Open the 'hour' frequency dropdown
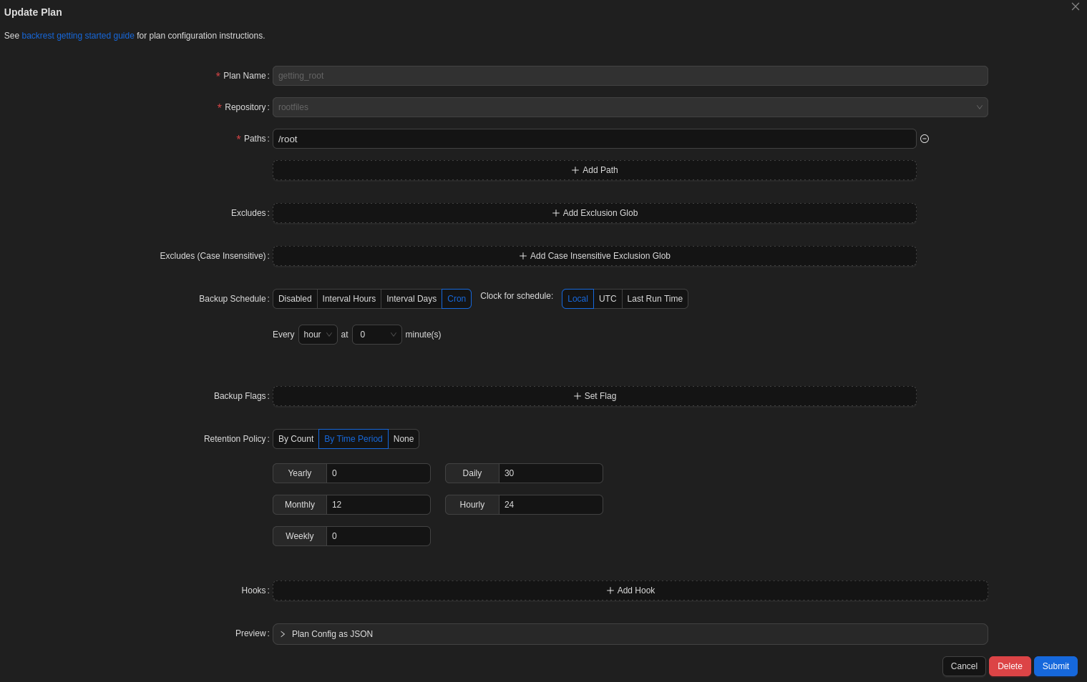Viewport: 1087px width, 682px height. 318,335
